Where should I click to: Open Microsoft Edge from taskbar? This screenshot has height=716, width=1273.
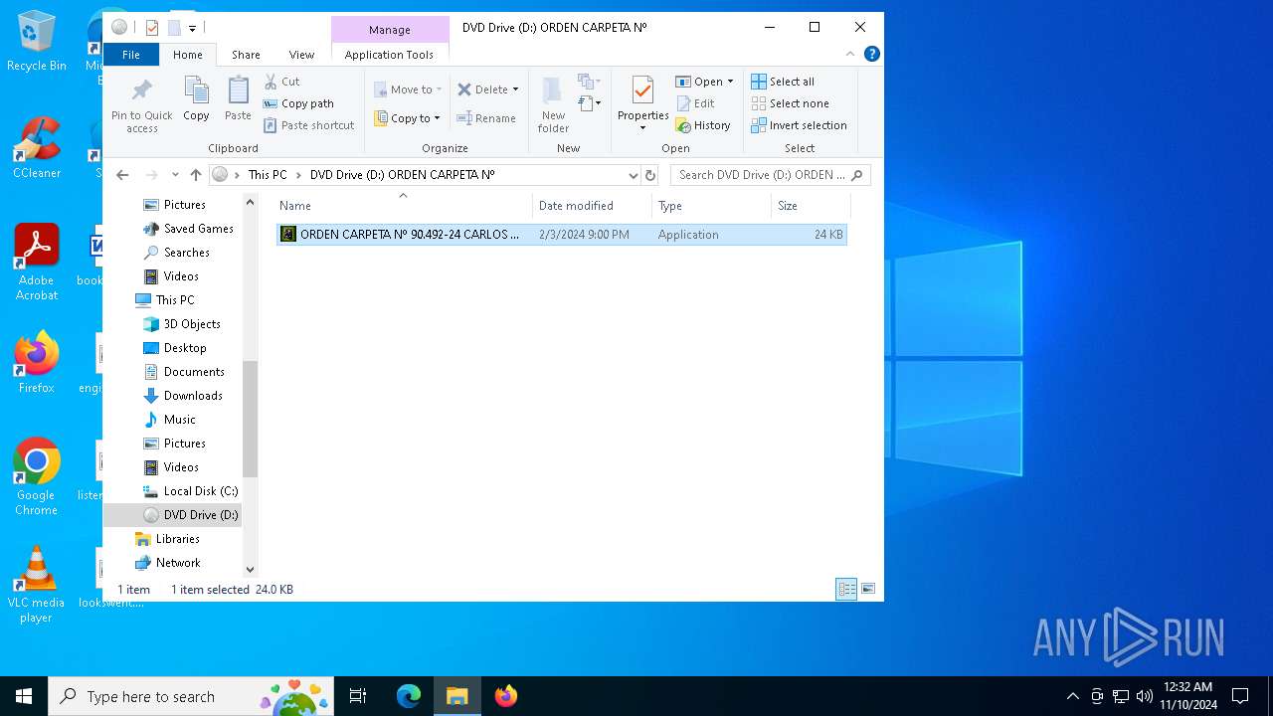[x=409, y=696]
